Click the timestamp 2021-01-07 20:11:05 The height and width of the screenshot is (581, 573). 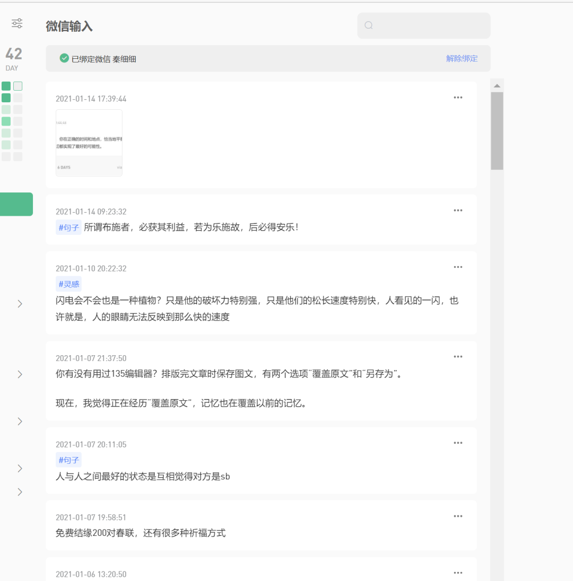tap(91, 445)
